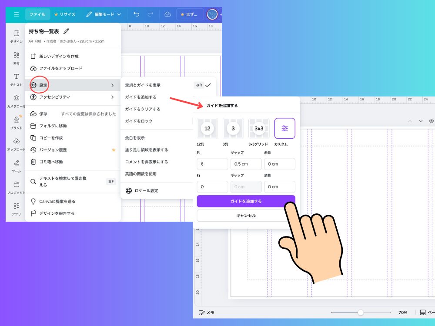Screen dimensions: 435x326
Task: Open the hamburger main menu icon
Action: coord(16,14)
